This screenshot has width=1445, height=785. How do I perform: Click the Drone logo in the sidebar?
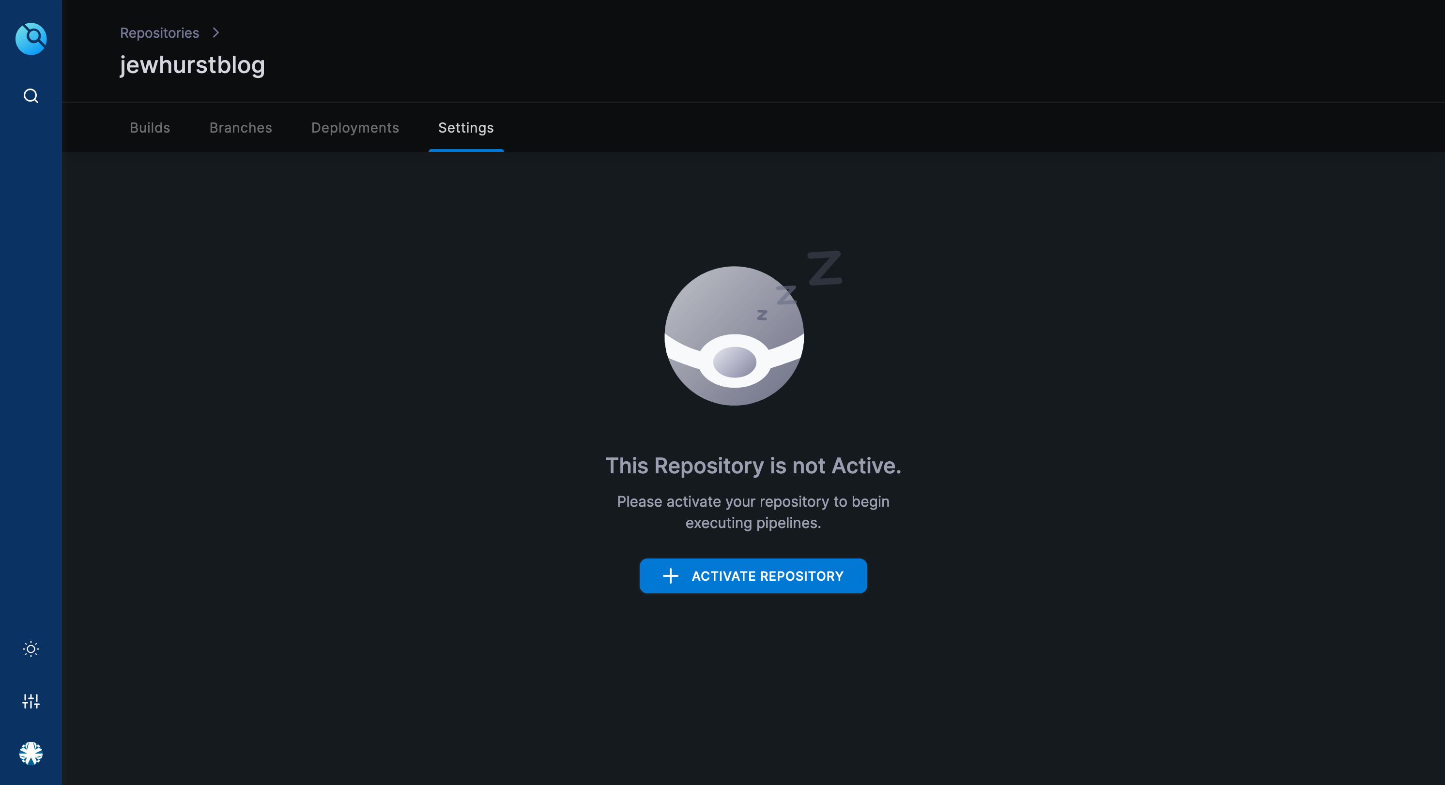tap(31, 39)
